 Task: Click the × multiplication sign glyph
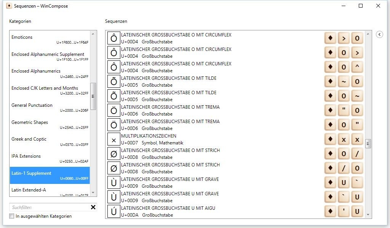pyautogui.click(x=113, y=139)
